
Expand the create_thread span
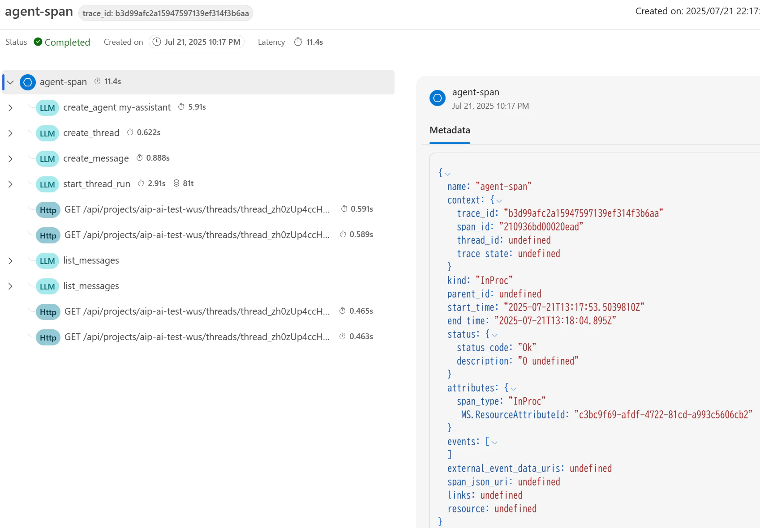click(10, 133)
